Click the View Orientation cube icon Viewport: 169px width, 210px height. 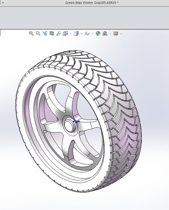click(65, 33)
